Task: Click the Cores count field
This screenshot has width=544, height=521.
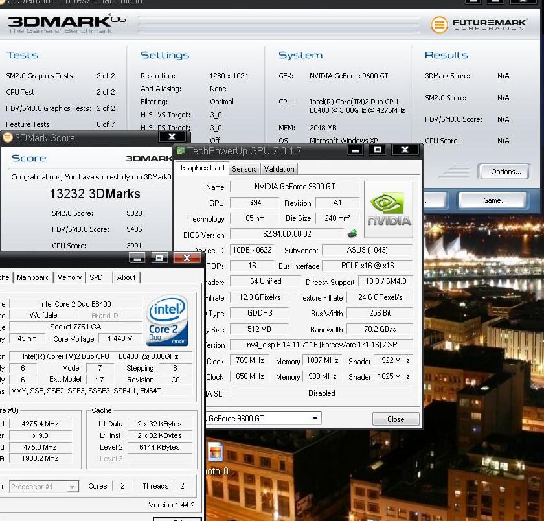Action: point(122,486)
